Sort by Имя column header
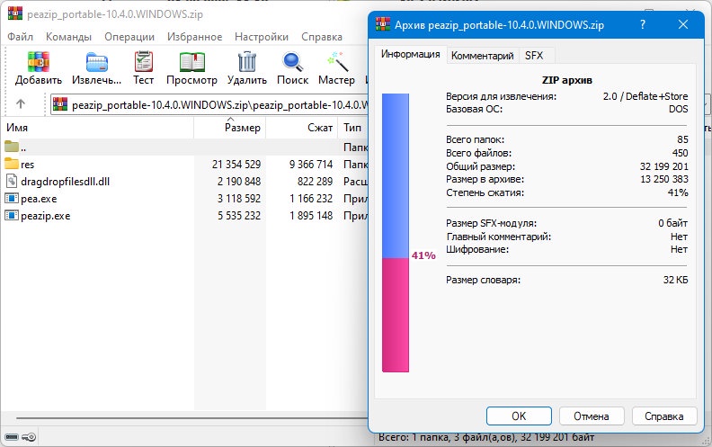This screenshot has width=712, height=447. [17, 128]
